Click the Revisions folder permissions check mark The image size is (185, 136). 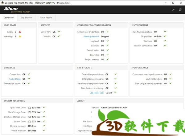tap(116, 83)
